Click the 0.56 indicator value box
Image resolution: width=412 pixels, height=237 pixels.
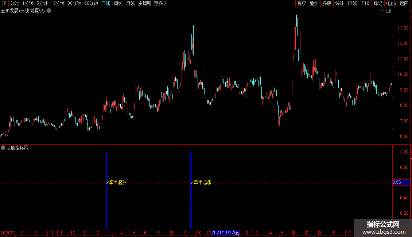click(401, 182)
